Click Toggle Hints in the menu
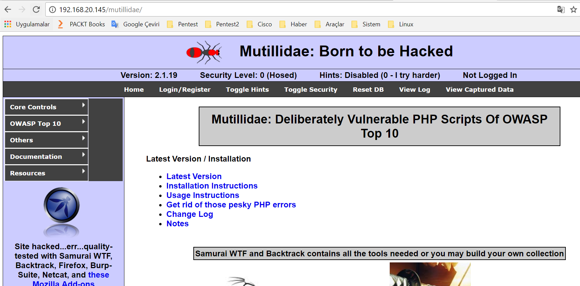This screenshot has width=580, height=286. point(247,90)
